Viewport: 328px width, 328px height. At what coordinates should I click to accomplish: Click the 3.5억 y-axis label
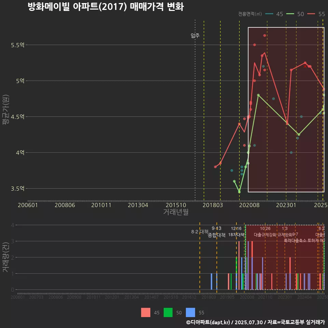click(18, 189)
